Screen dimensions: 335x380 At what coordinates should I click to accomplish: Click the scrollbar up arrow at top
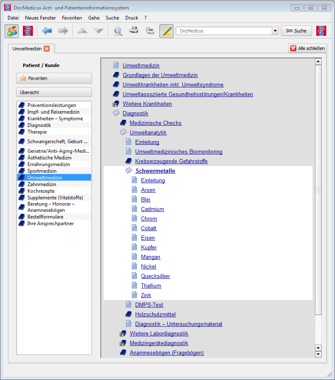(318, 62)
